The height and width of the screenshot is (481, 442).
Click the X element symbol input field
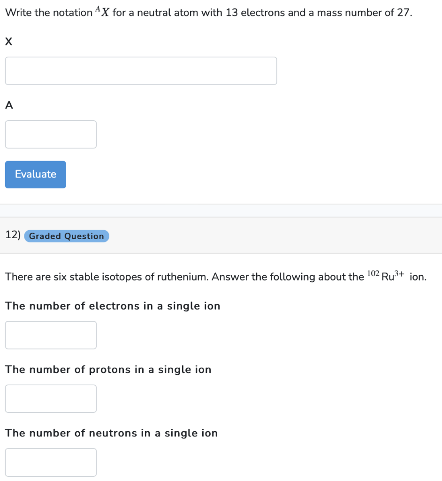click(x=141, y=70)
